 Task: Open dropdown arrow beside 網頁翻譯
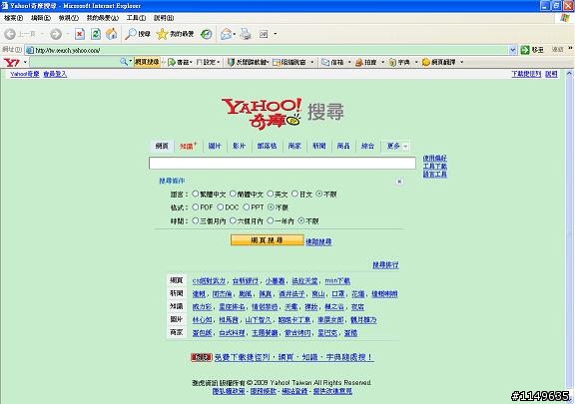(x=461, y=62)
